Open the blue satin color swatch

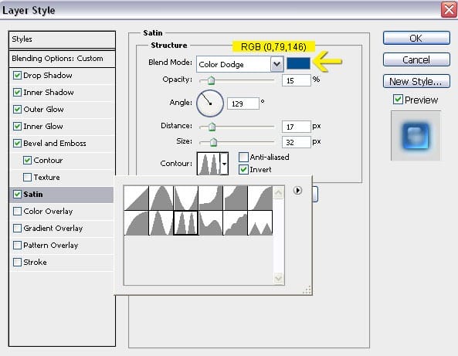tap(298, 63)
